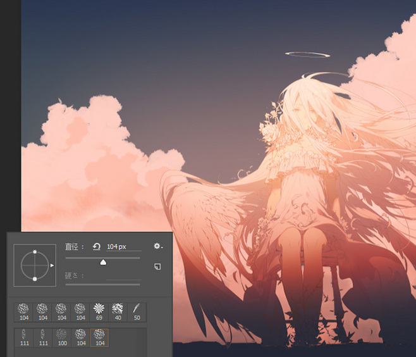The width and height of the screenshot is (416, 357).
Task: Reset the brush diameter with the curved arrow icon
Action: (97, 247)
